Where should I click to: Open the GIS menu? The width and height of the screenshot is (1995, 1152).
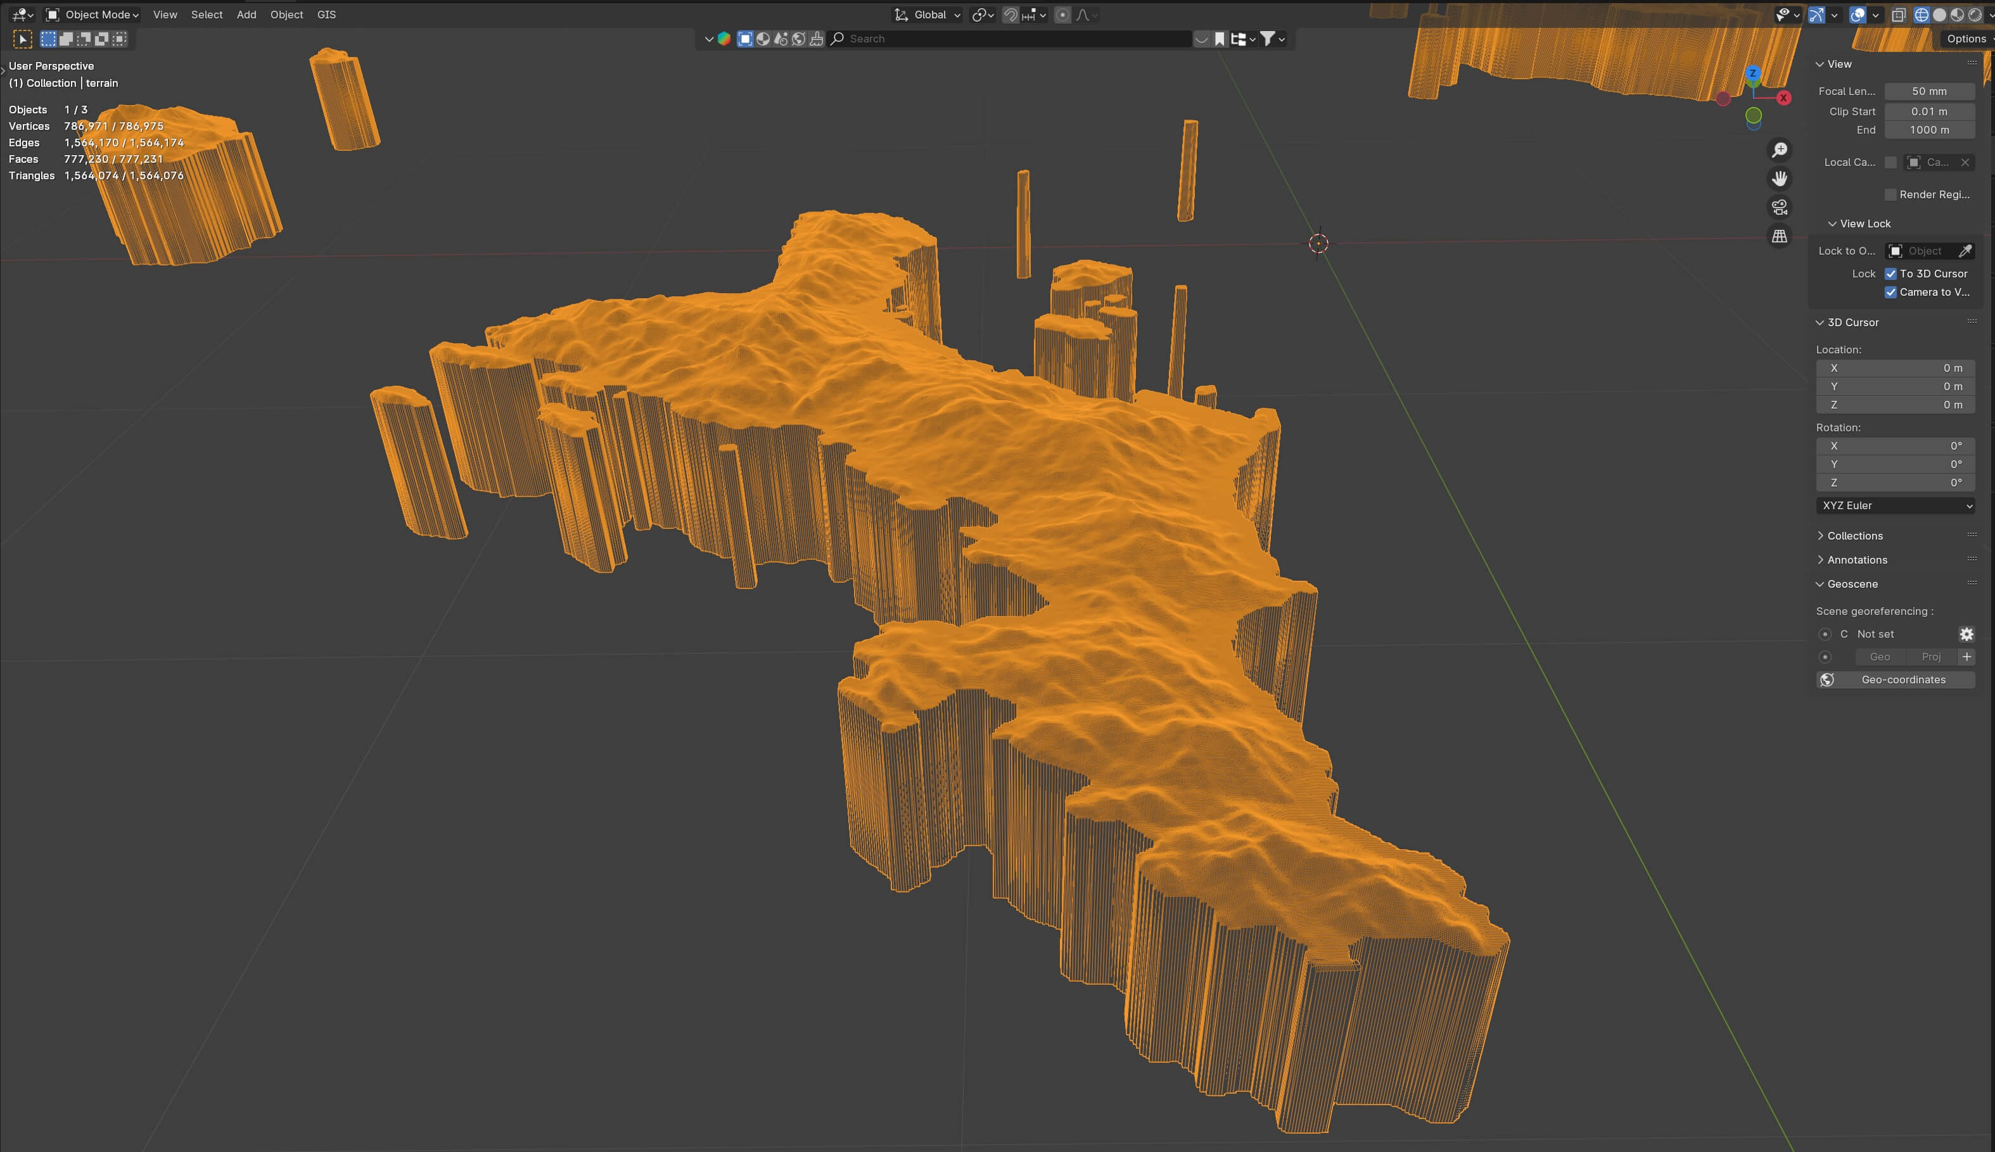(326, 15)
